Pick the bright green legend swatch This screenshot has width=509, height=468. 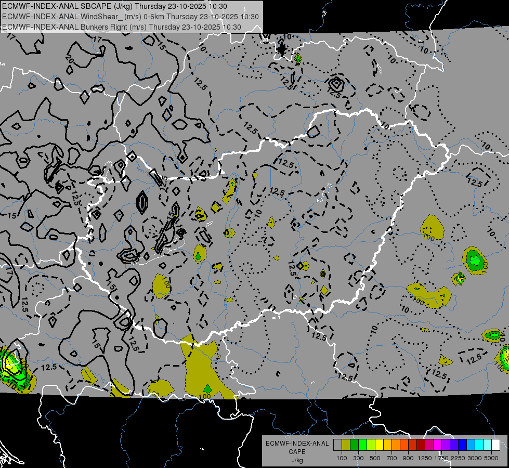click(x=362, y=445)
